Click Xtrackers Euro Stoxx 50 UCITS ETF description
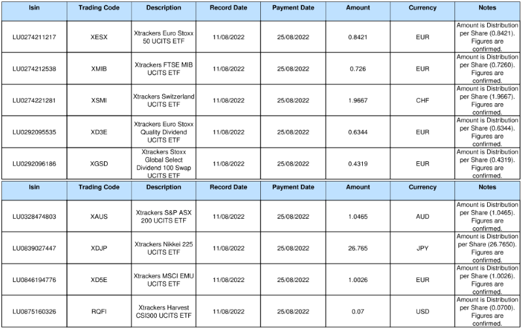 click(163, 37)
